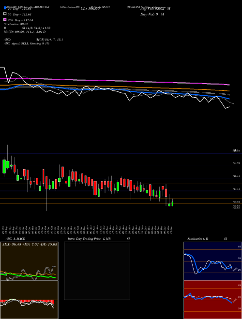242x319 pixels.
Task: Select the '200 Day = 117.65' label
Action: click(20, 20)
